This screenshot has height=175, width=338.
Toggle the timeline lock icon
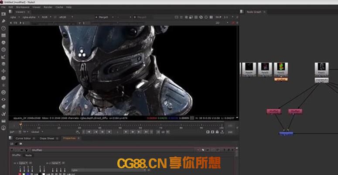[x=217, y=132]
